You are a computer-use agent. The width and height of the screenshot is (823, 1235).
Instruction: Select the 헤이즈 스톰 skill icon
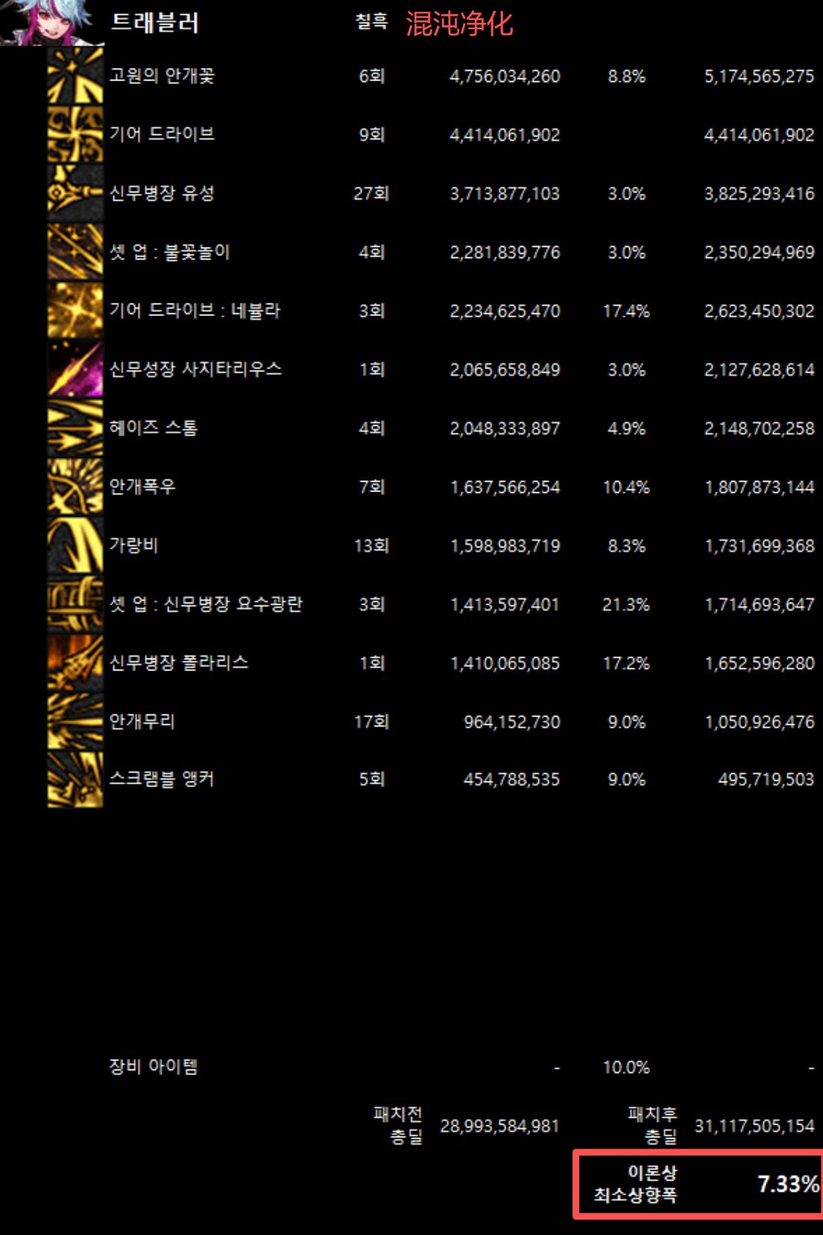pyautogui.click(x=75, y=428)
